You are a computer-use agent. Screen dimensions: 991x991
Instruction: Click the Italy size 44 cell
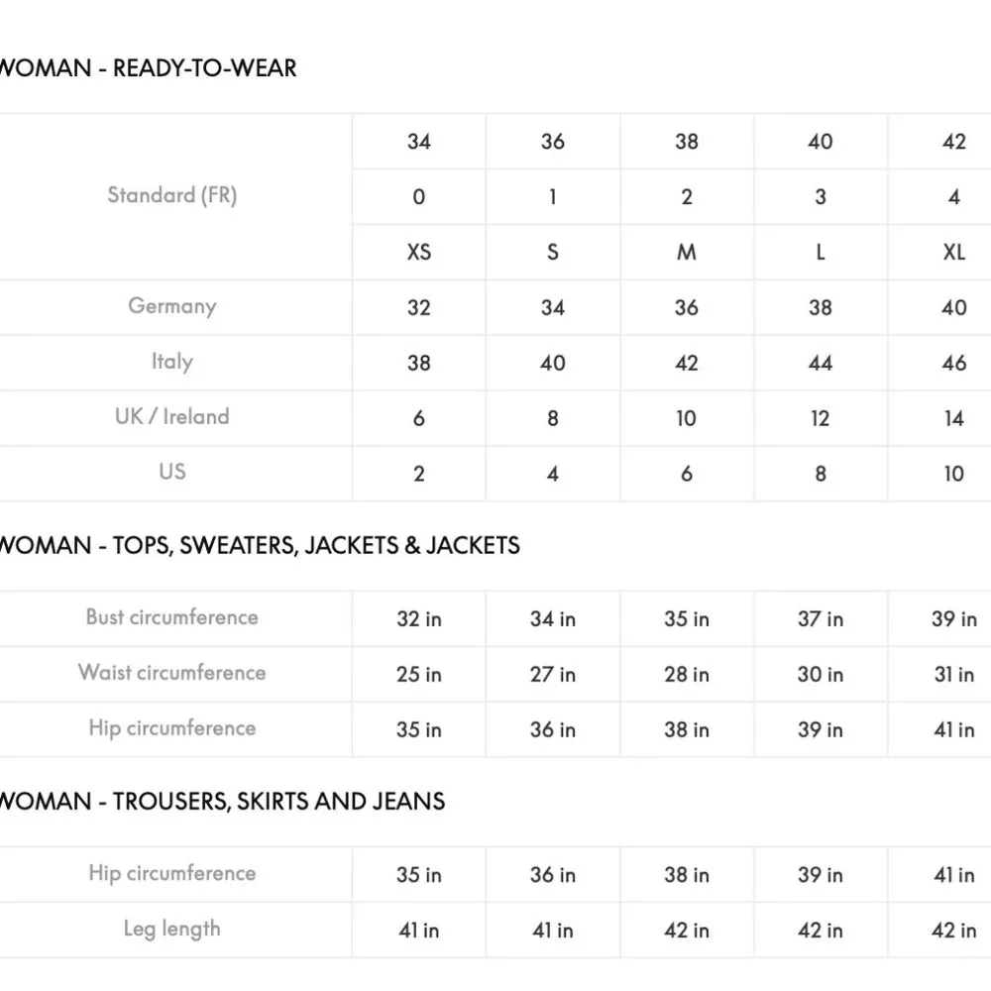tap(820, 363)
